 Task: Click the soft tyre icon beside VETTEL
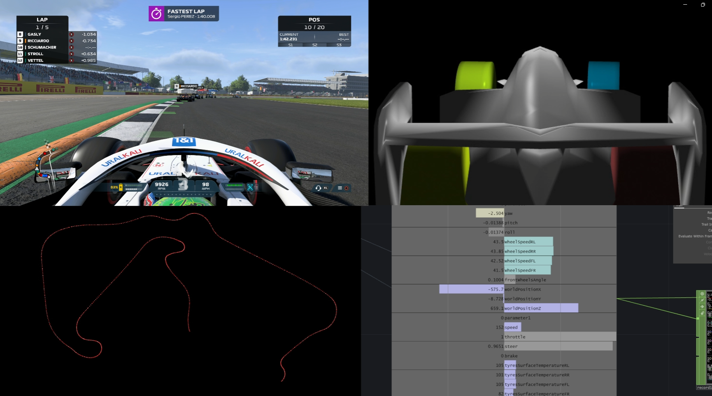[x=71, y=61]
